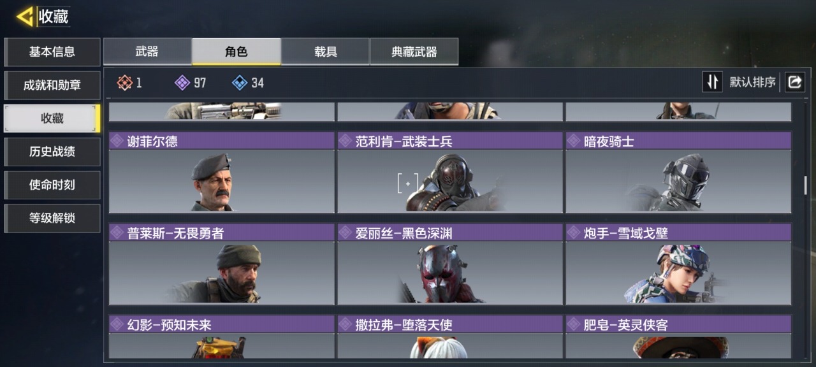Click the rarity diamond beside 暗夜骑士
The image size is (816, 367).
coord(574,141)
